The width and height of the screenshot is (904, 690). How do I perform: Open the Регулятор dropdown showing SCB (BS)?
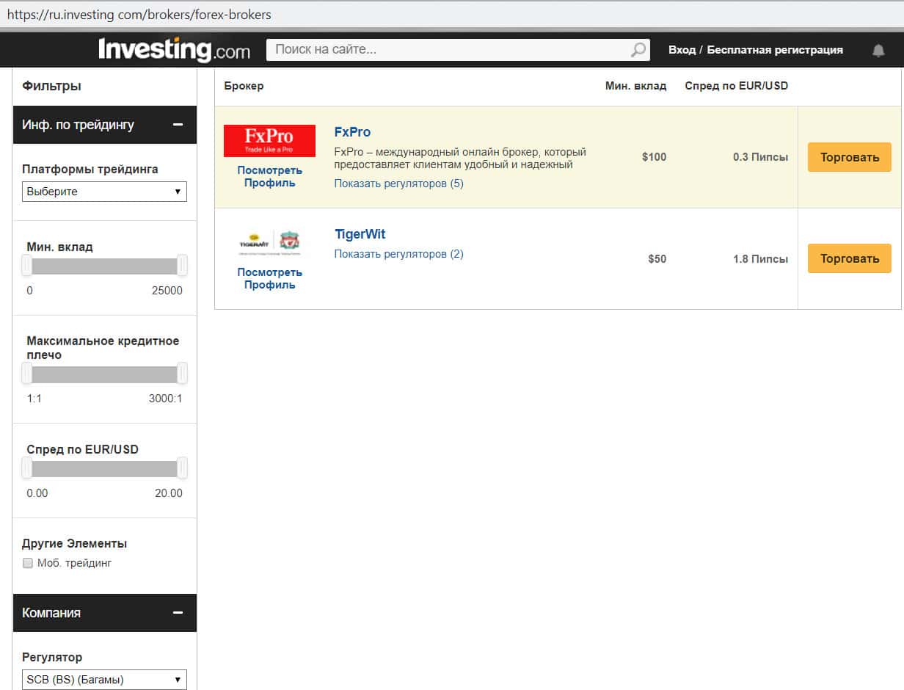pyautogui.click(x=104, y=680)
